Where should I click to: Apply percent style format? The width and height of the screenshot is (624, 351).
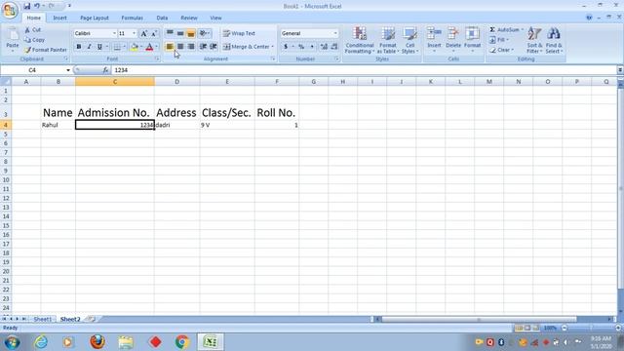301,47
